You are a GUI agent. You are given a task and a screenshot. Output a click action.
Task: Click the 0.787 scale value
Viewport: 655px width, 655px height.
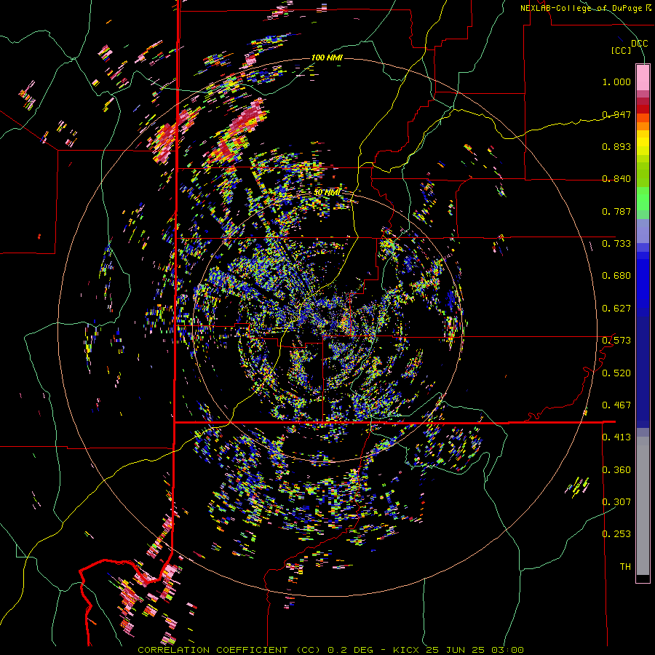click(616, 211)
